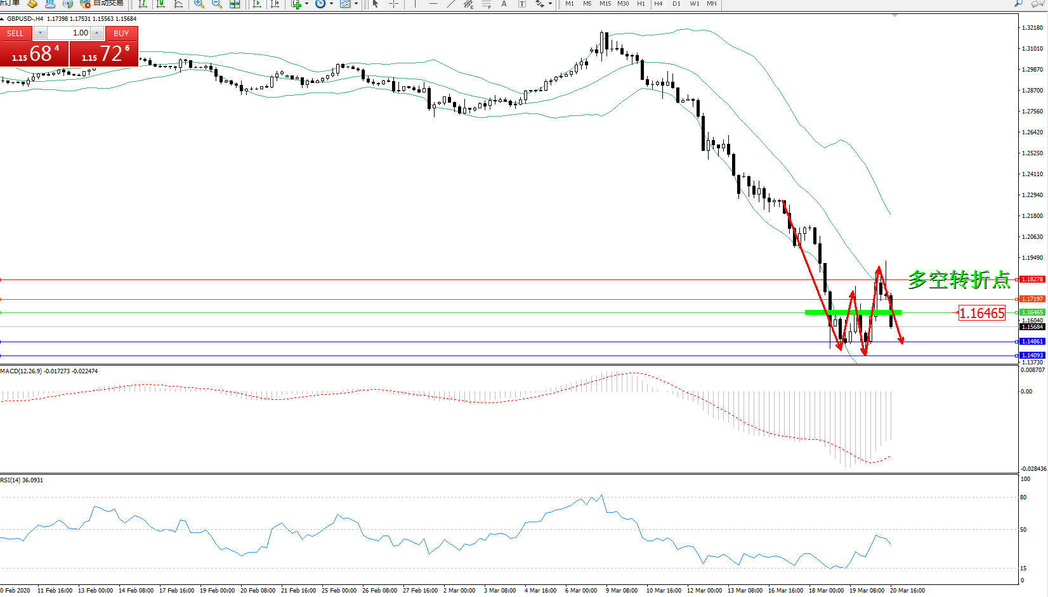The height and width of the screenshot is (597, 1048).
Task: Toggle auto trading button
Action: pos(102,4)
